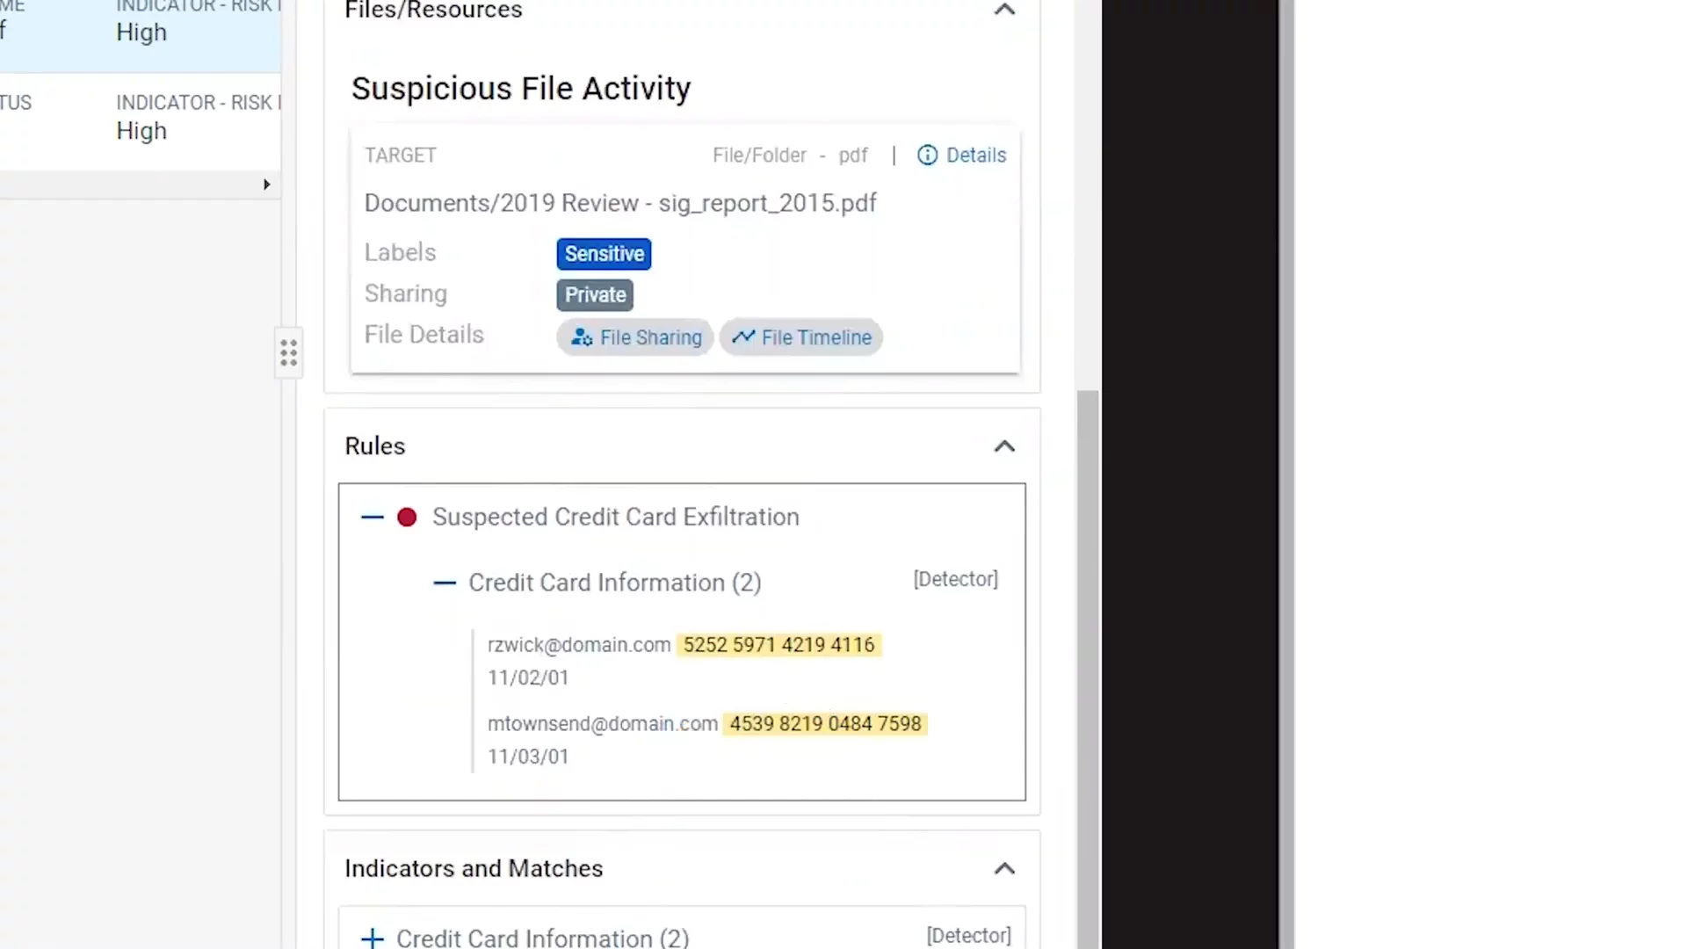The image size is (1687, 949).
Task: Collapse Indicators and Matches section
Action: tap(1004, 869)
